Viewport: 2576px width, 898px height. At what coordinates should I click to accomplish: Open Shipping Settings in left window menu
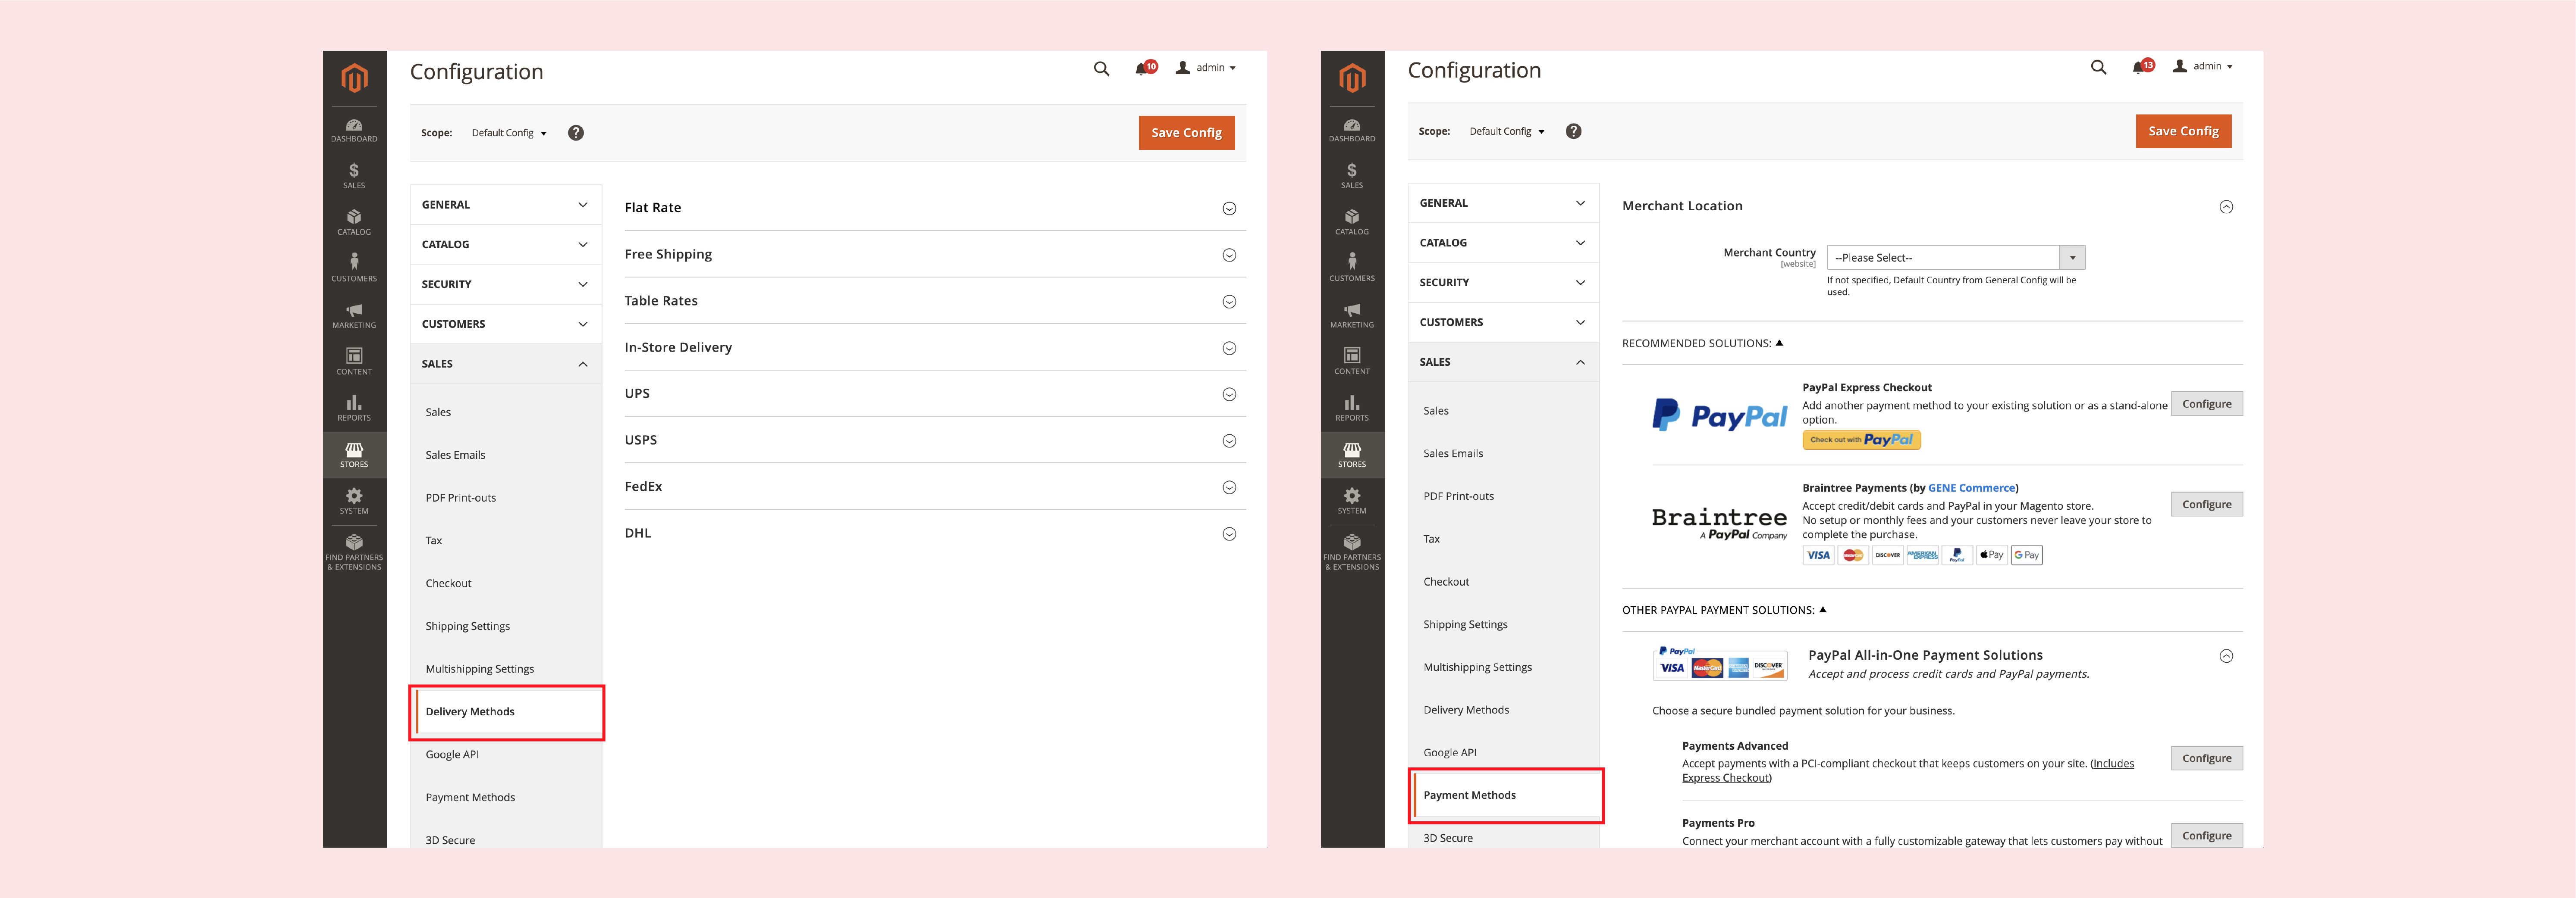467,626
